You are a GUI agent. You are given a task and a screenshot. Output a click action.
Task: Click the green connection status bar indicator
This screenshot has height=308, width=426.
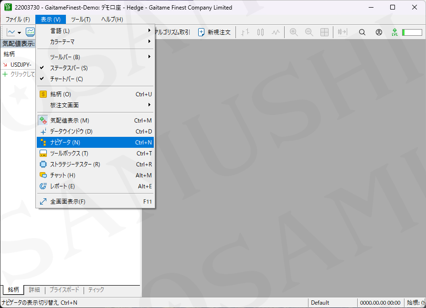pos(412,32)
